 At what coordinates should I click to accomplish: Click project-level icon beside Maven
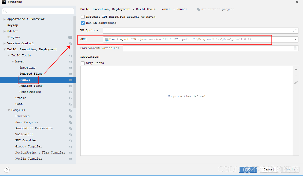click(70, 62)
